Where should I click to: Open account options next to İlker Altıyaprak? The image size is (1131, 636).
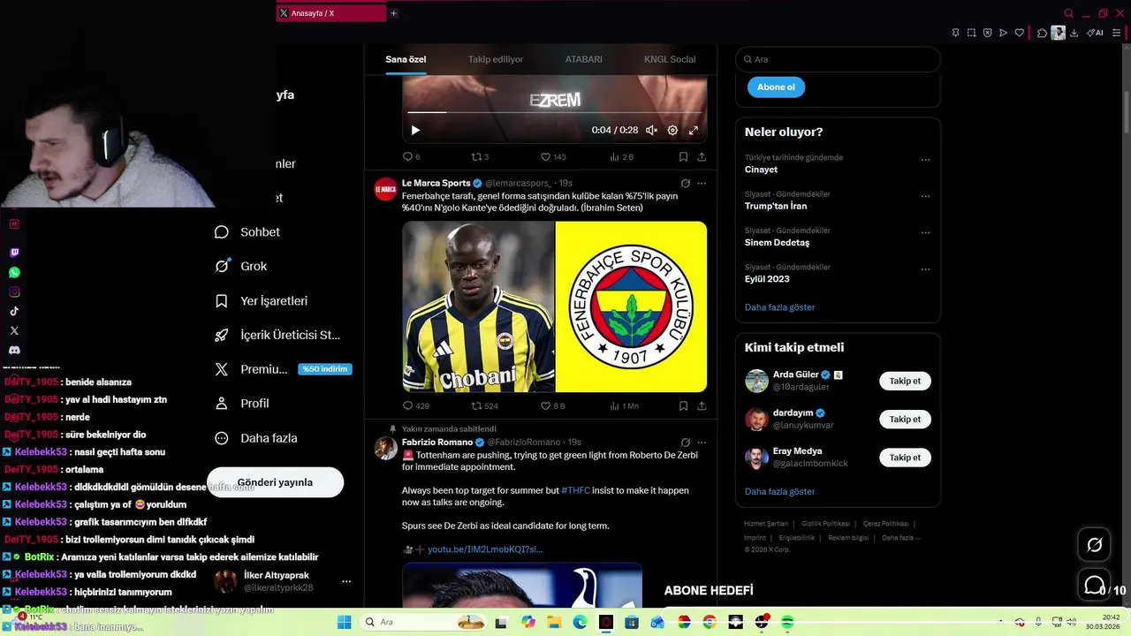(x=346, y=581)
